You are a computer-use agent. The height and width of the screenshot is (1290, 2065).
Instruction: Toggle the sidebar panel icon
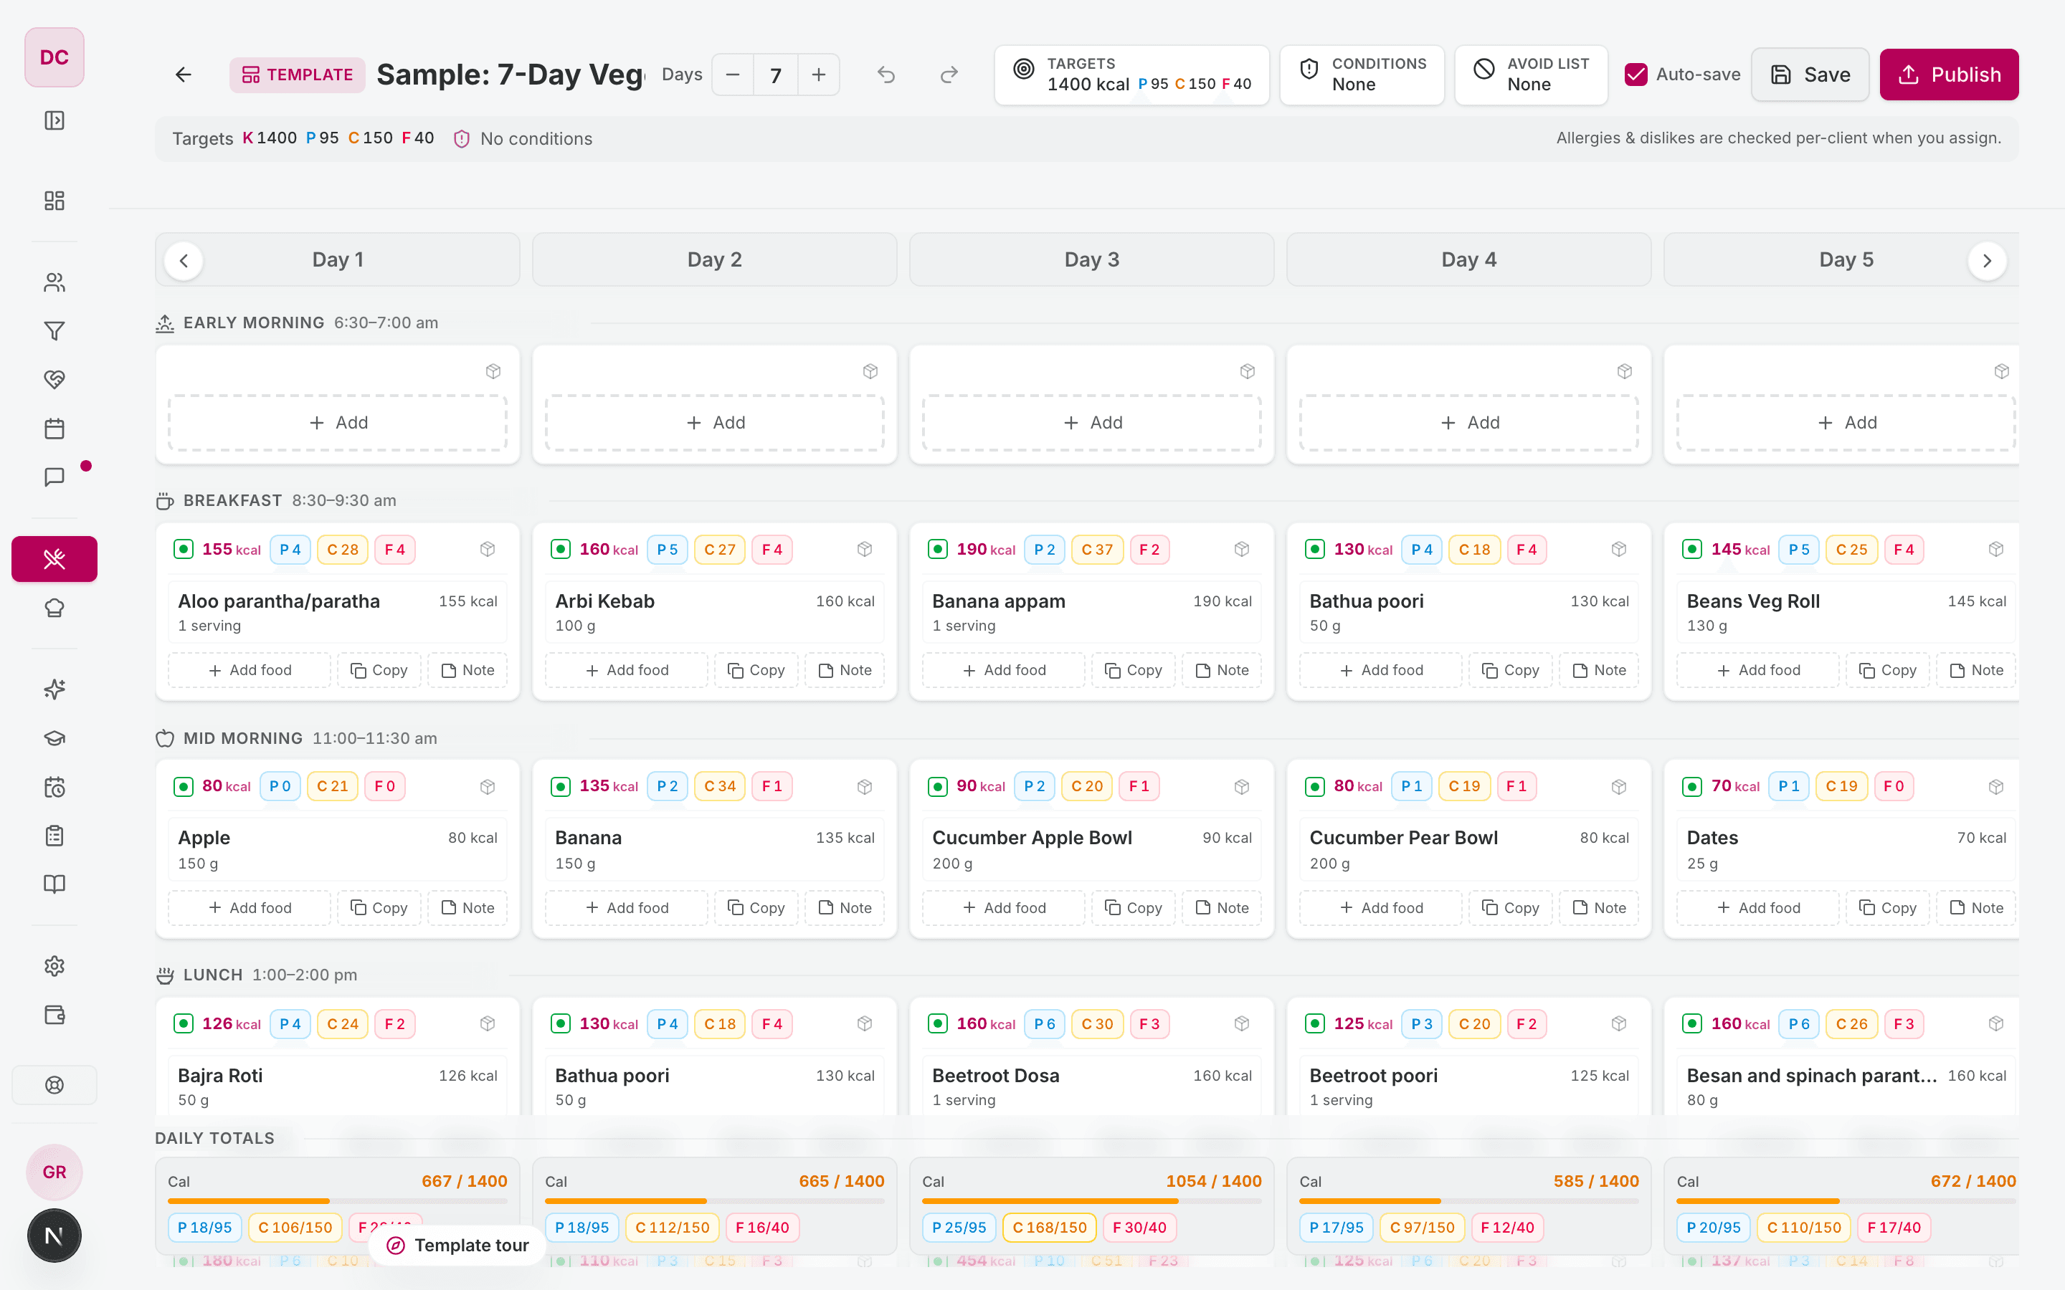coord(54,120)
